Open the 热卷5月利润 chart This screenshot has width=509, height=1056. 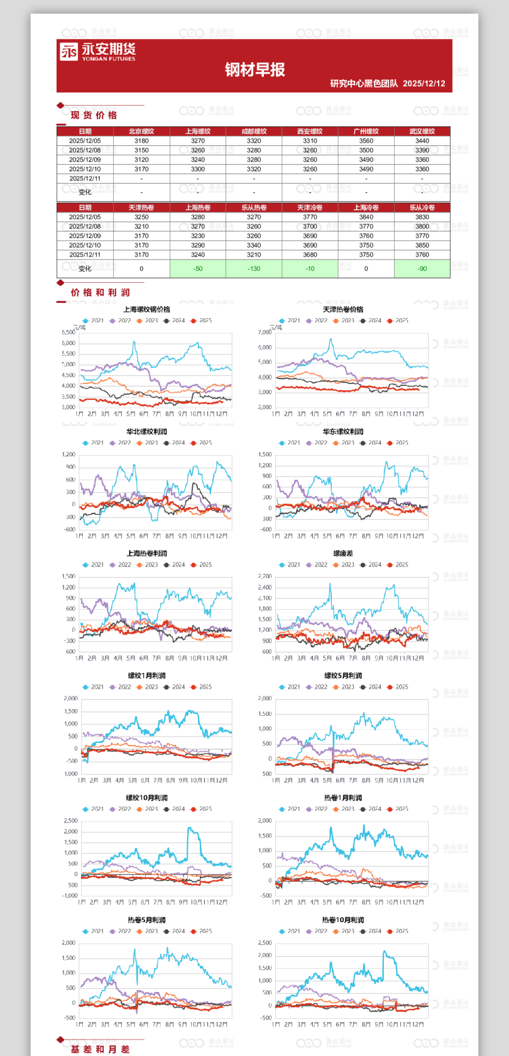point(147,973)
